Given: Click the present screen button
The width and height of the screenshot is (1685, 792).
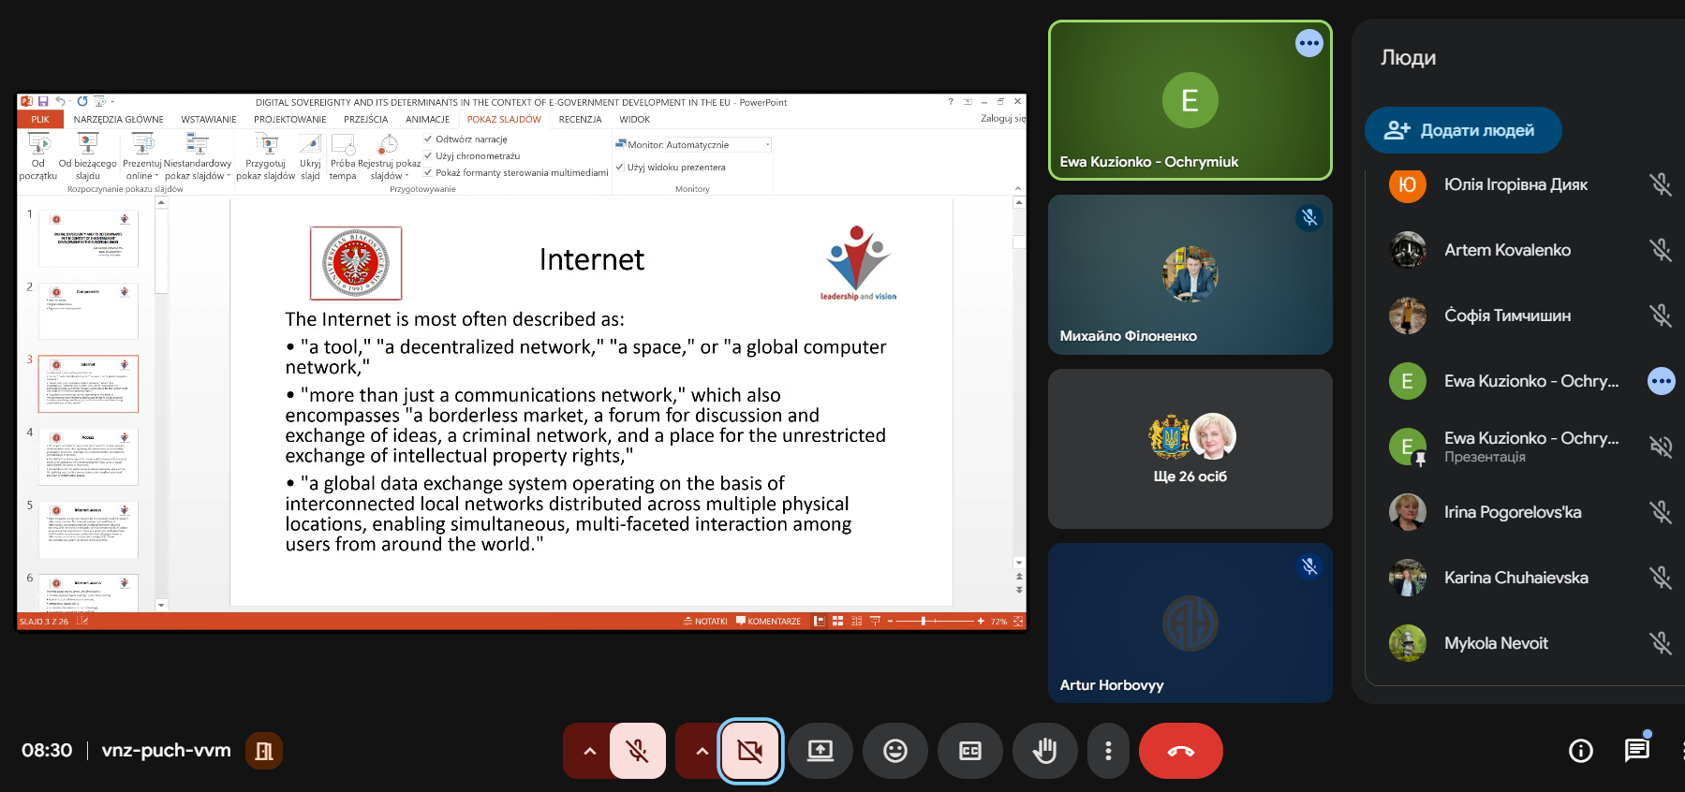Looking at the screenshot, I should coord(820,751).
